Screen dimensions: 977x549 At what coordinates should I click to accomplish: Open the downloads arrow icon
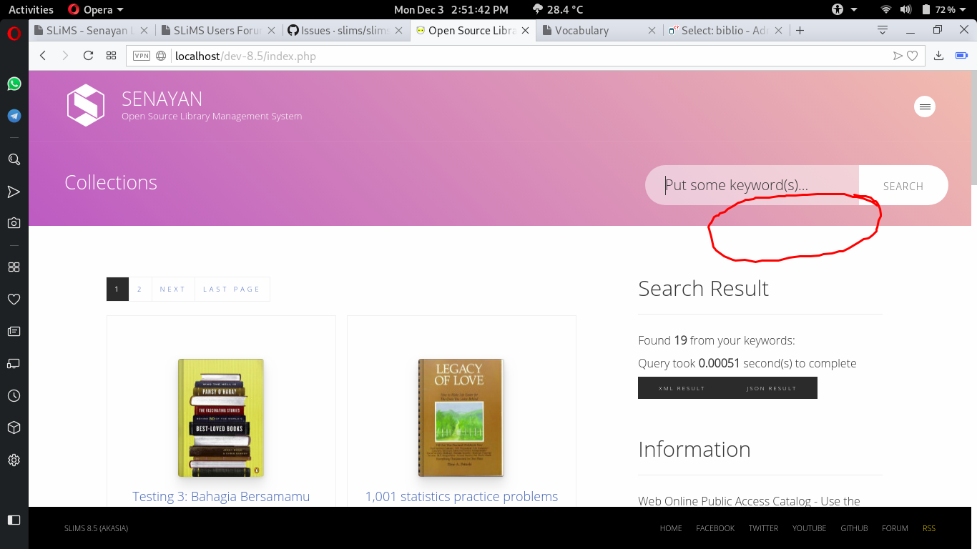[x=939, y=56]
